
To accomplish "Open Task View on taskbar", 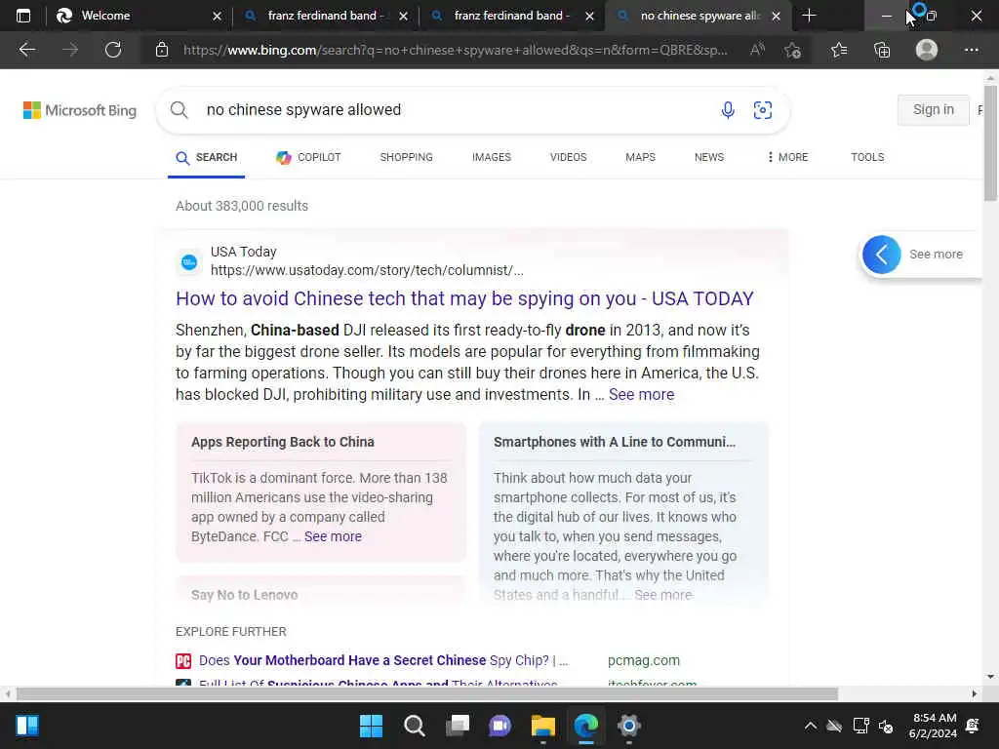I will point(458,726).
